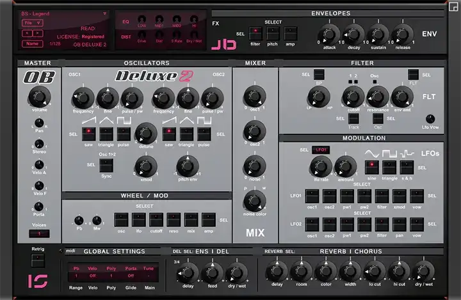Click the Stereo knob
This screenshot has width=461, height=300.
click(39, 144)
